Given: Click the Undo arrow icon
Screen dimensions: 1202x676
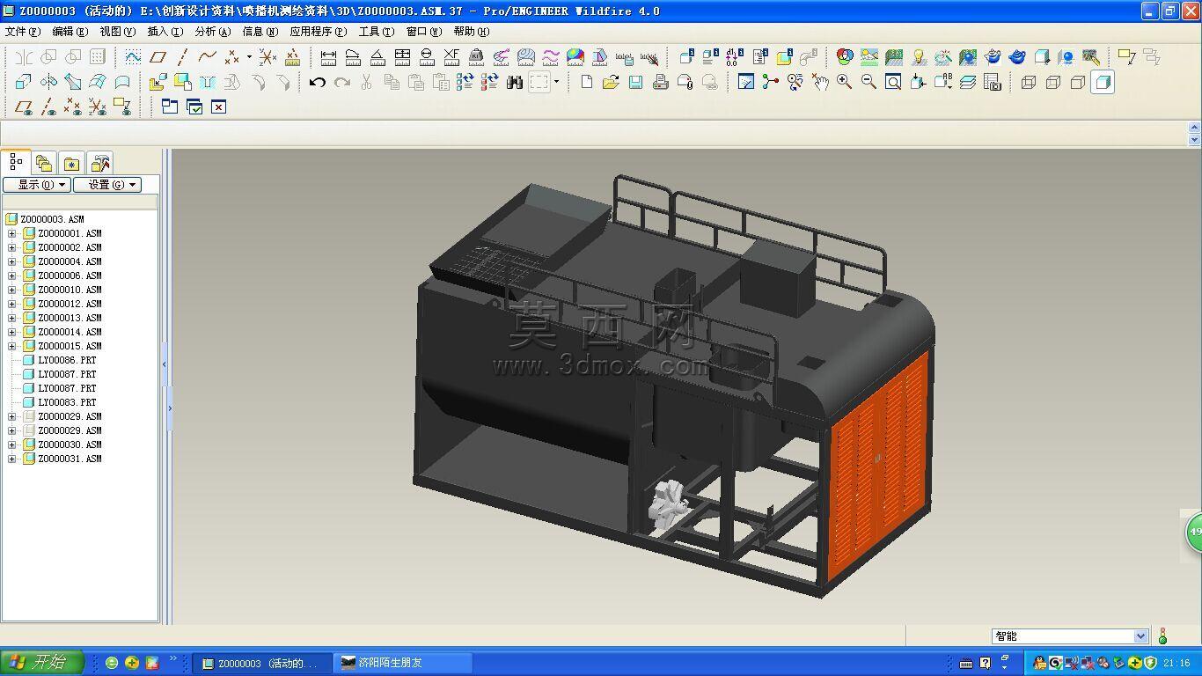Looking at the screenshot, I should pos(318,82).
